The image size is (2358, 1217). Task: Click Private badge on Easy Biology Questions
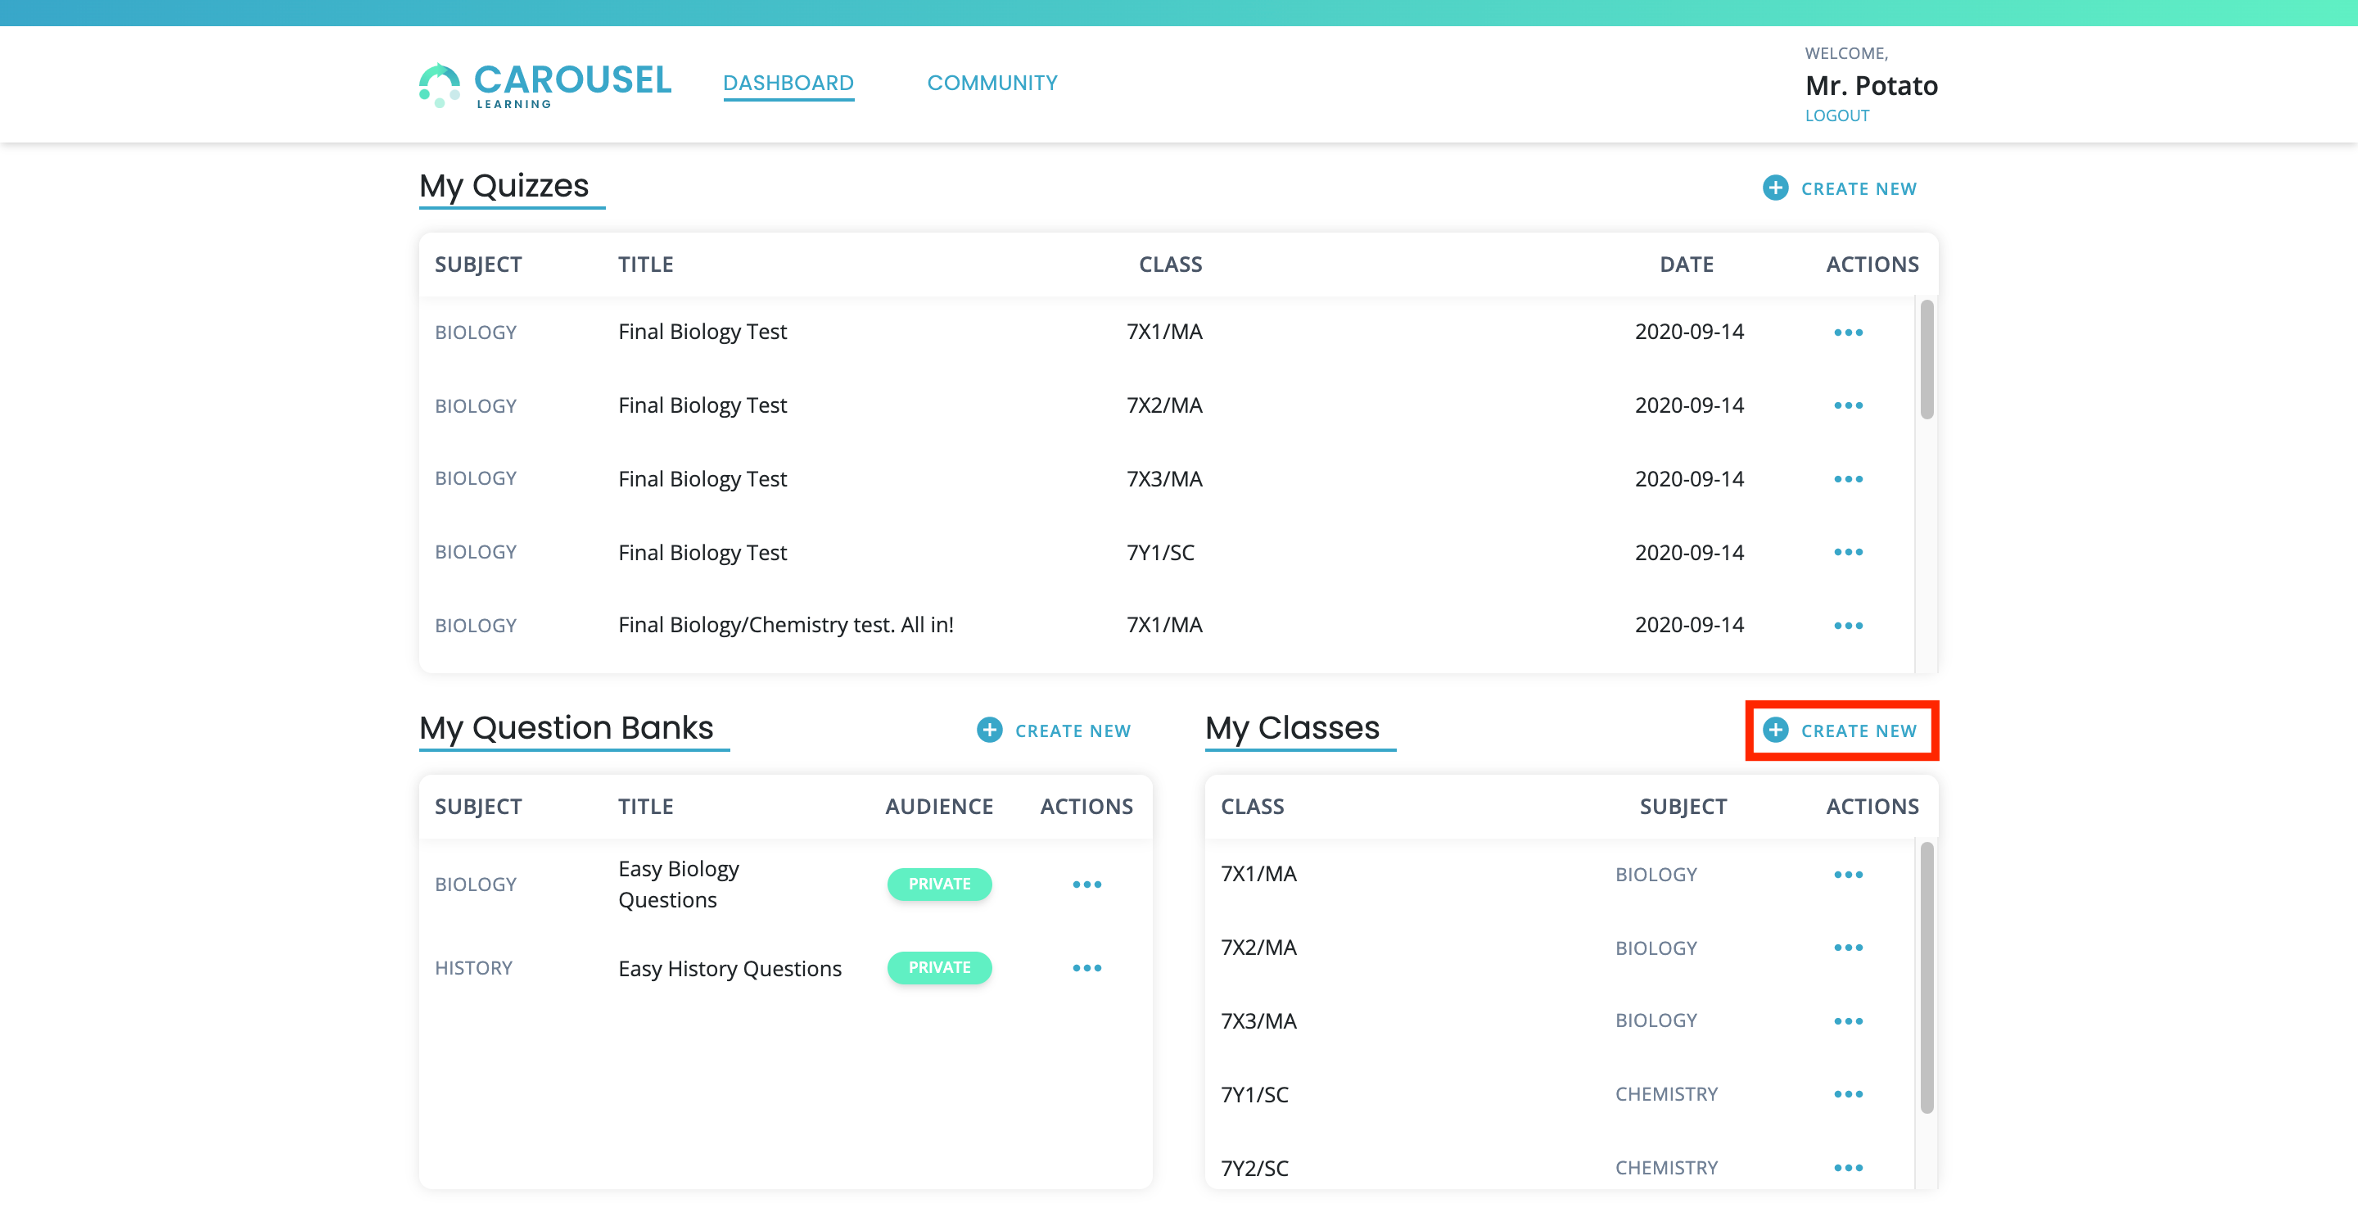pos(939,884)
